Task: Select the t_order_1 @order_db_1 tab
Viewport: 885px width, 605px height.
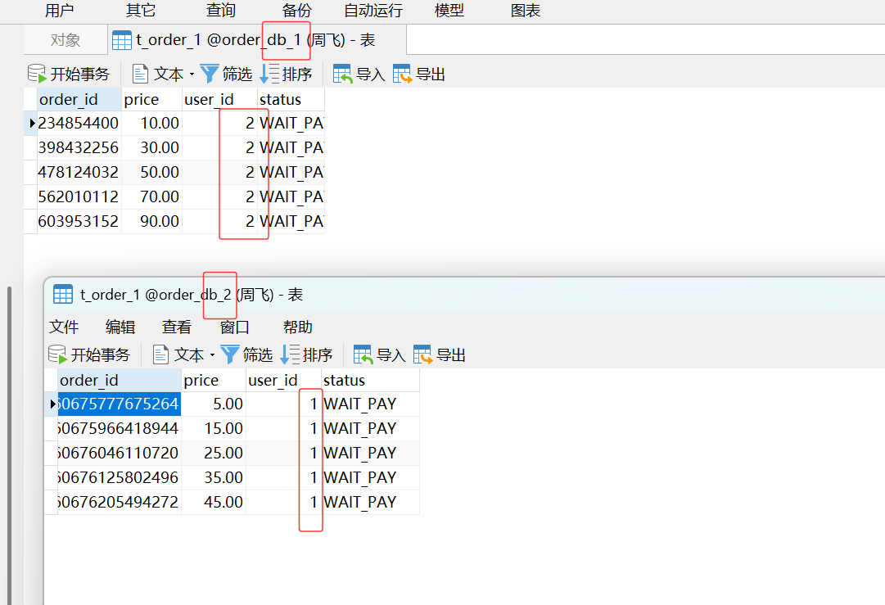Action: click(257, 40)
